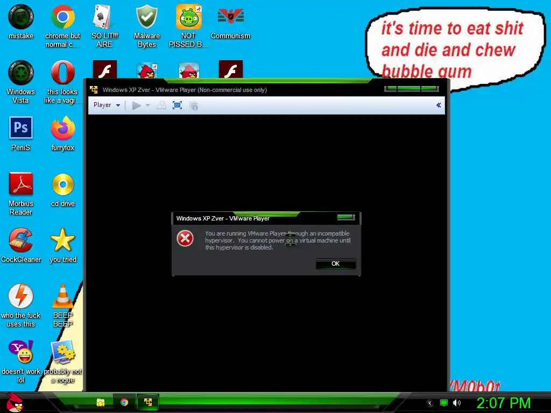Click the volume speaker tray icon
This screenshot has width=551, height=413.
point(457,403)
